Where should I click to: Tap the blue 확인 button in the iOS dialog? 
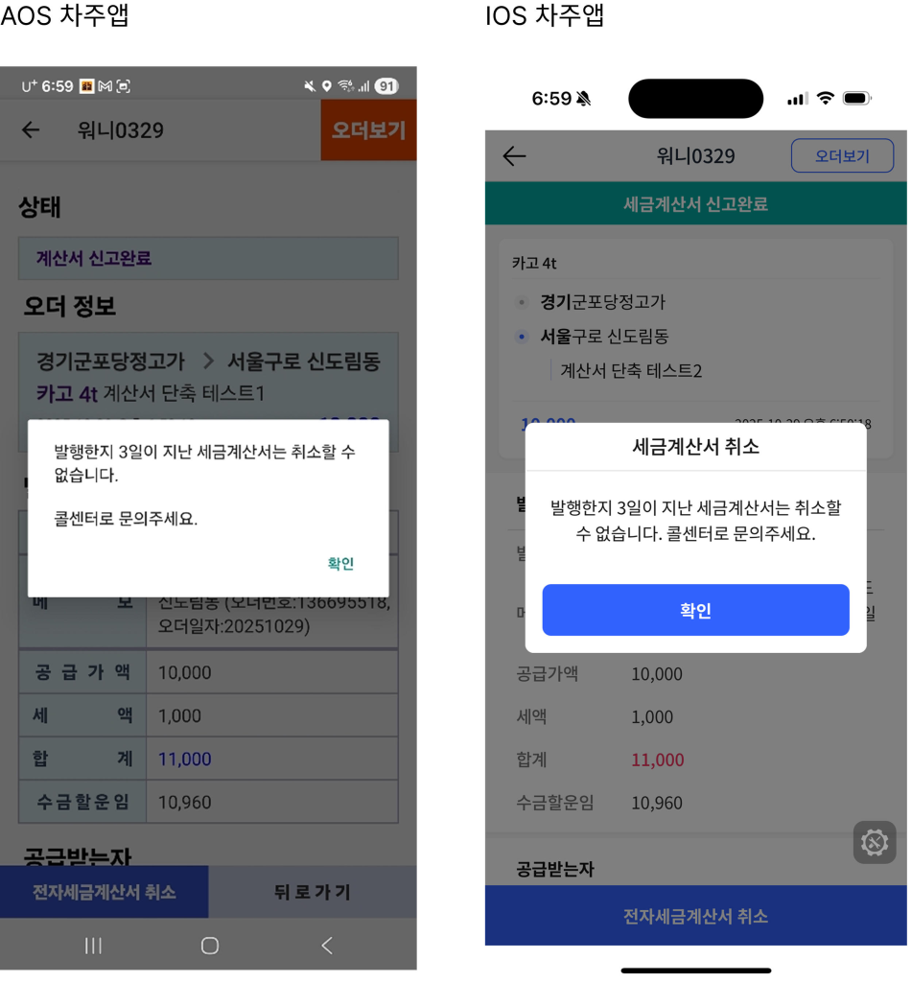(695, 610)
